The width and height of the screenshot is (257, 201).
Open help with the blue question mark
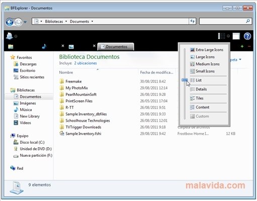click(247, 36)
